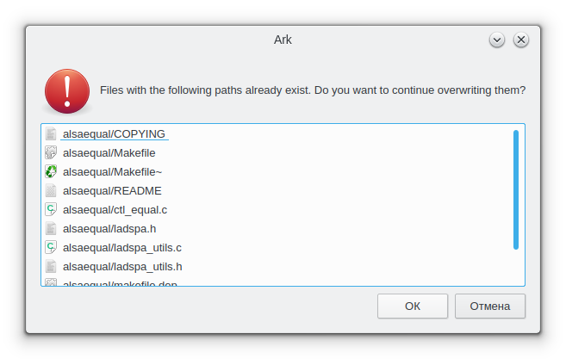Viewport: 566px width, 359px height.
Task: Select alsaequal/COPYING in the list
Action: (114, 134)
